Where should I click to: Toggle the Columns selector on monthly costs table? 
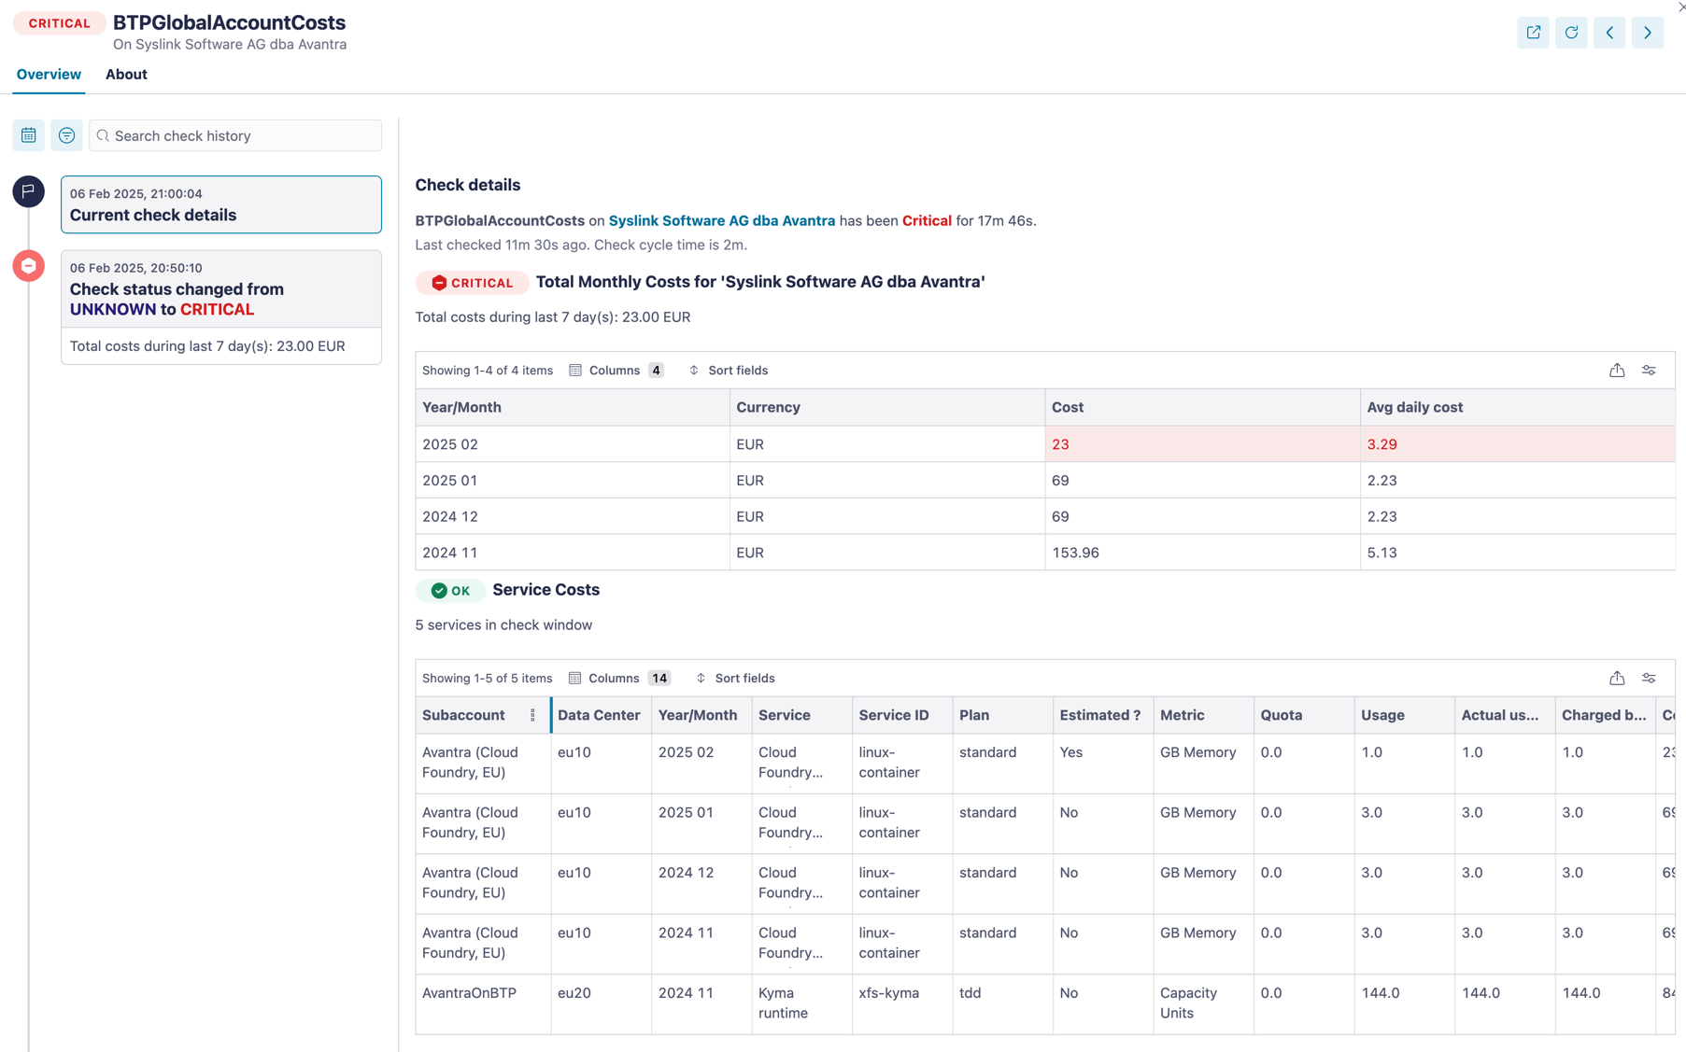pyautogui.click(x=614, y=370)
